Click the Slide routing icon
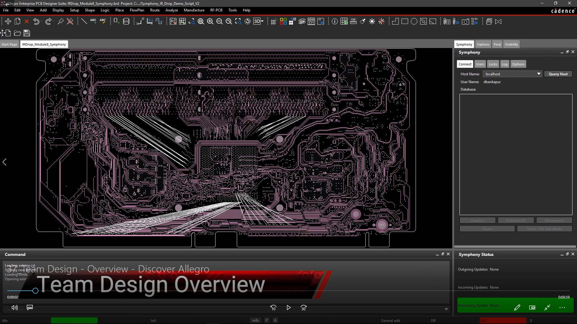577x324 pixels. [x=150, y=21]
